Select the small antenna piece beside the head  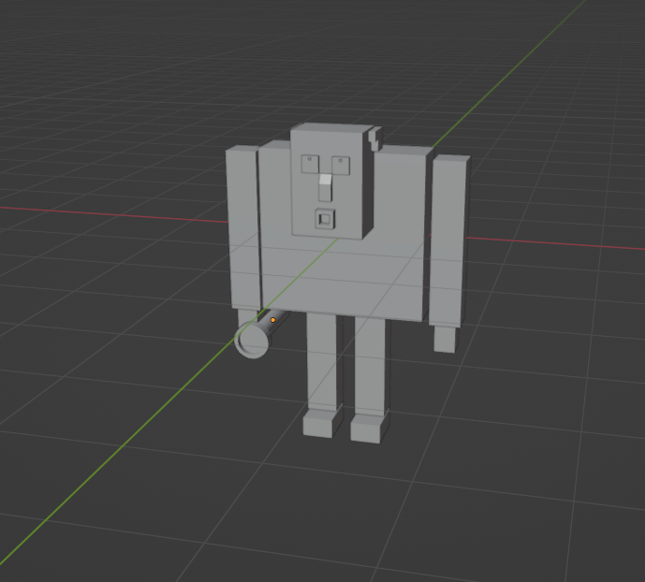pos(375,138)
